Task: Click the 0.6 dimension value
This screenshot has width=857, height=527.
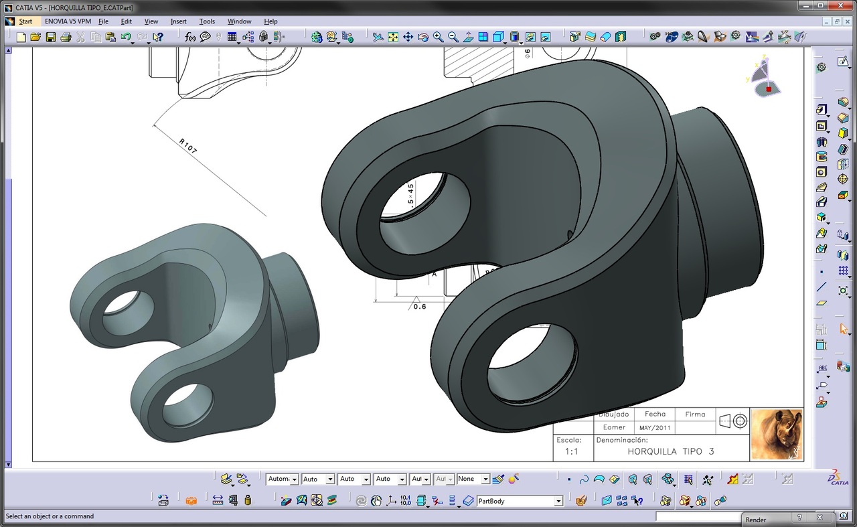Action: click(420, 307)
